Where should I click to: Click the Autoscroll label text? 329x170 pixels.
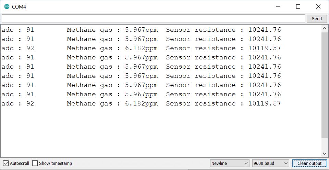click(20, 163)
